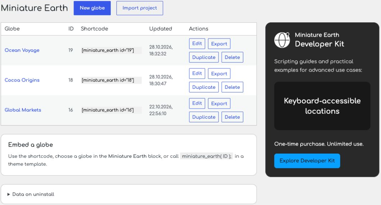Edit the Ocean Voyage globe
Viewport: 381px width, 205px height.
tap(197, 44)
